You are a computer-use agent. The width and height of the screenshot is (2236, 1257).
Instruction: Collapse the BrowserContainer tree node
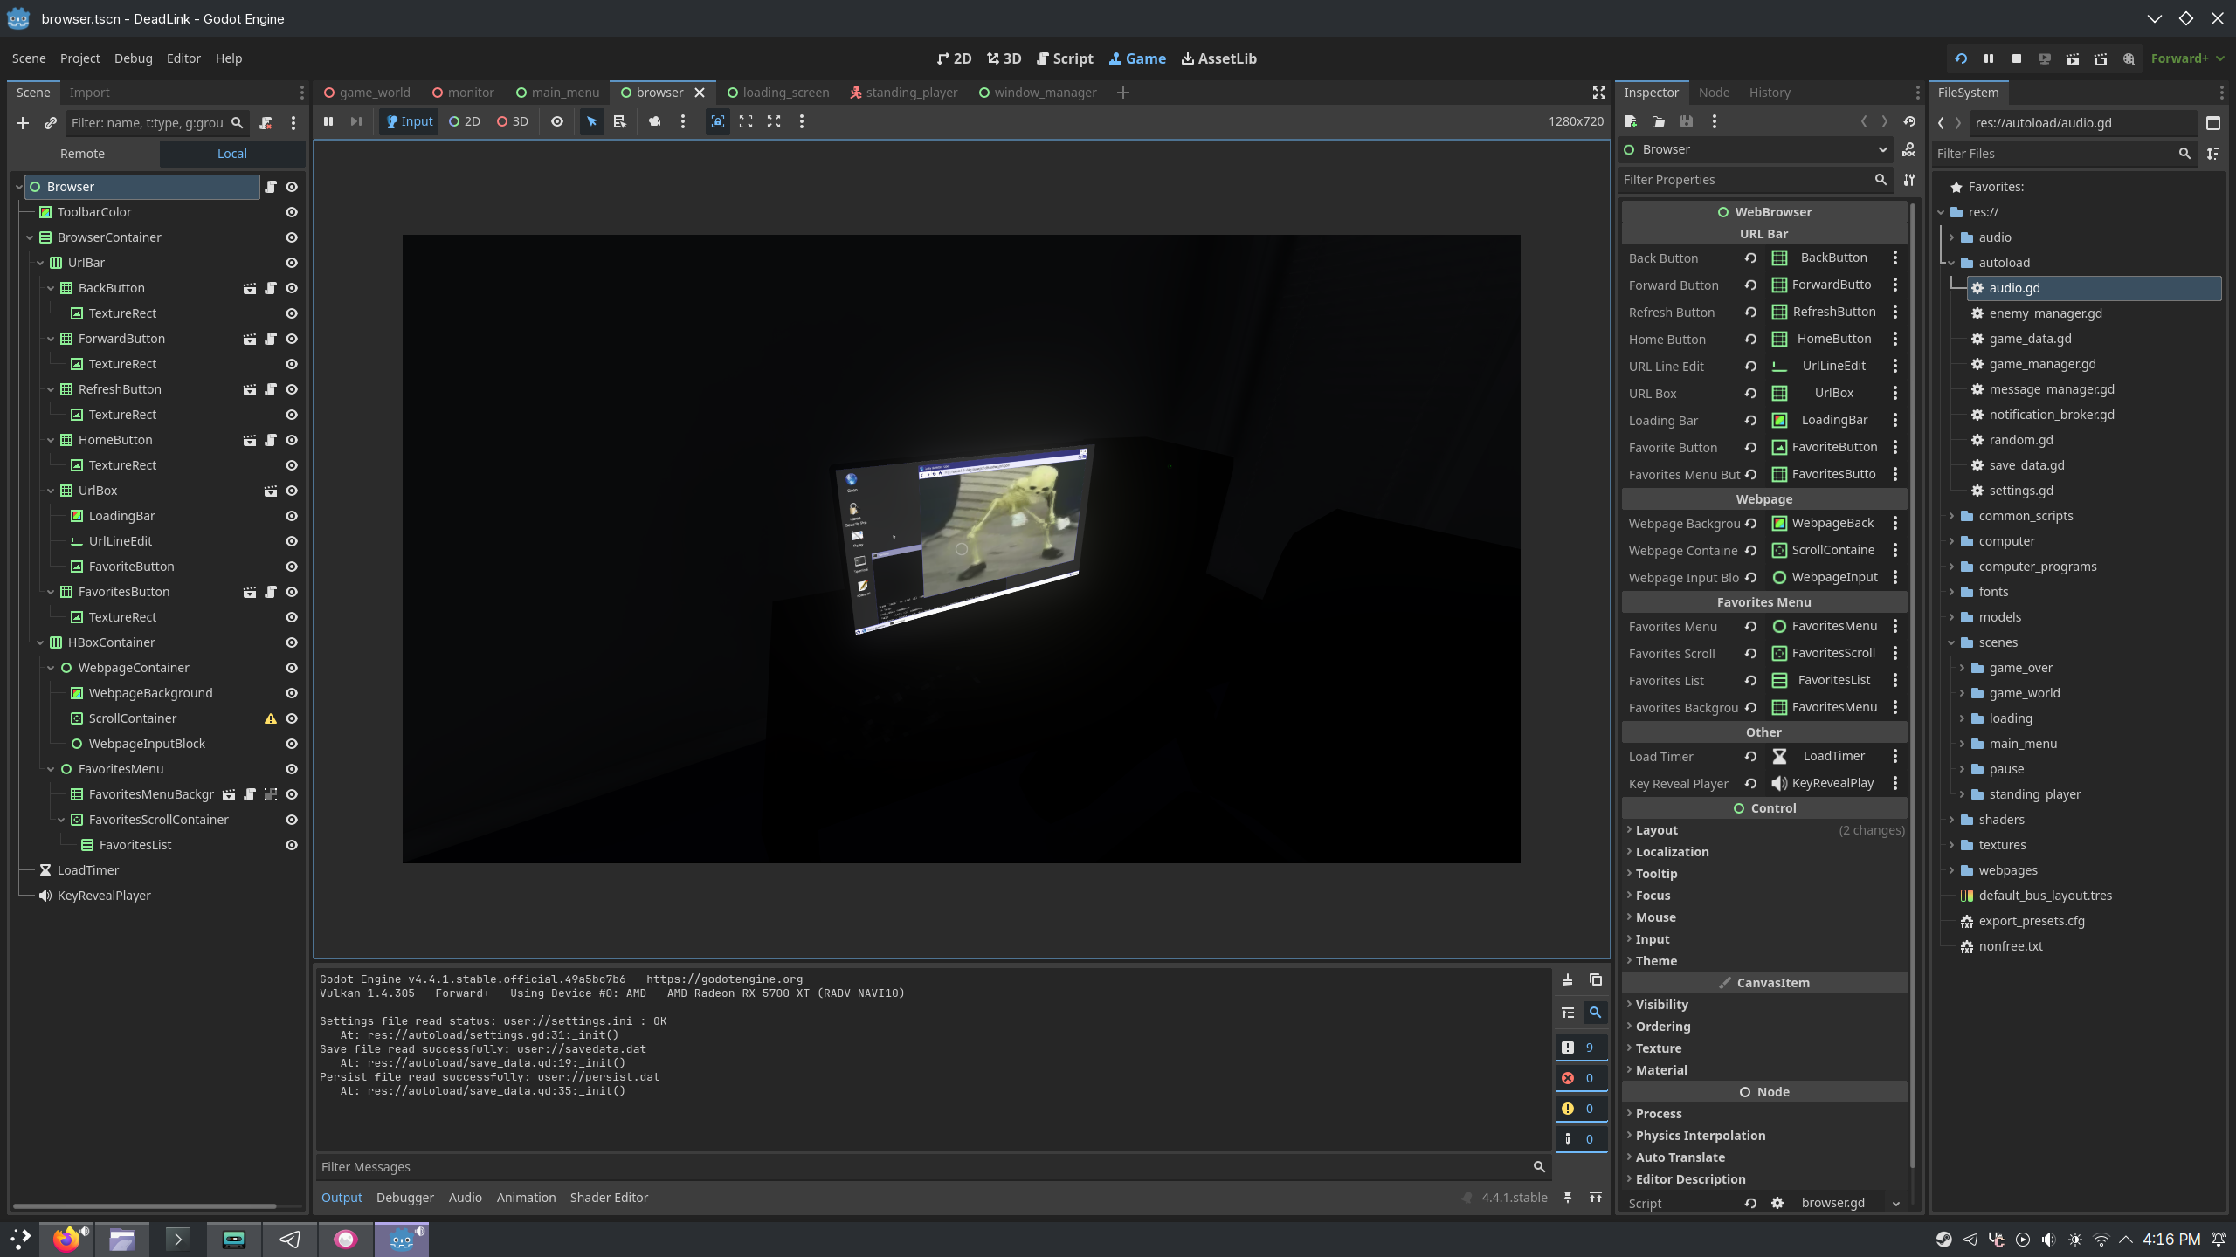coord(30,237)
